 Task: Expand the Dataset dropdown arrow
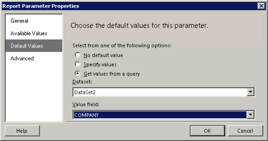250,92
